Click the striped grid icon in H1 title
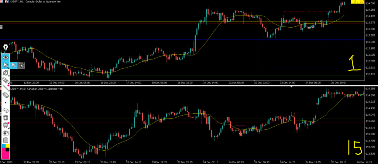The height and width of the screenshot is (164, 378). tap(1, 1)
